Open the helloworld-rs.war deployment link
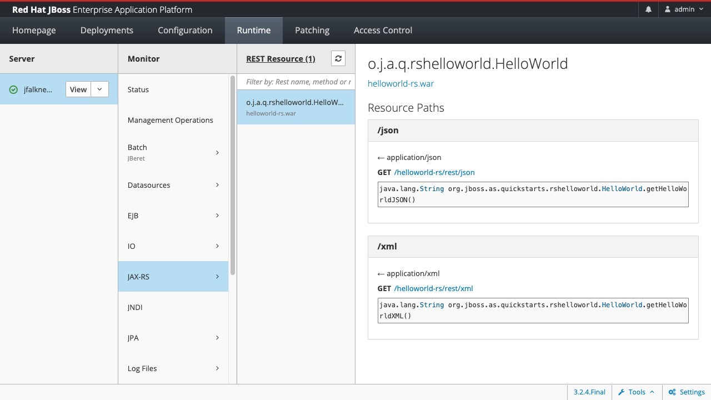This screenshot has width=711, height=400. click(400, 83)
